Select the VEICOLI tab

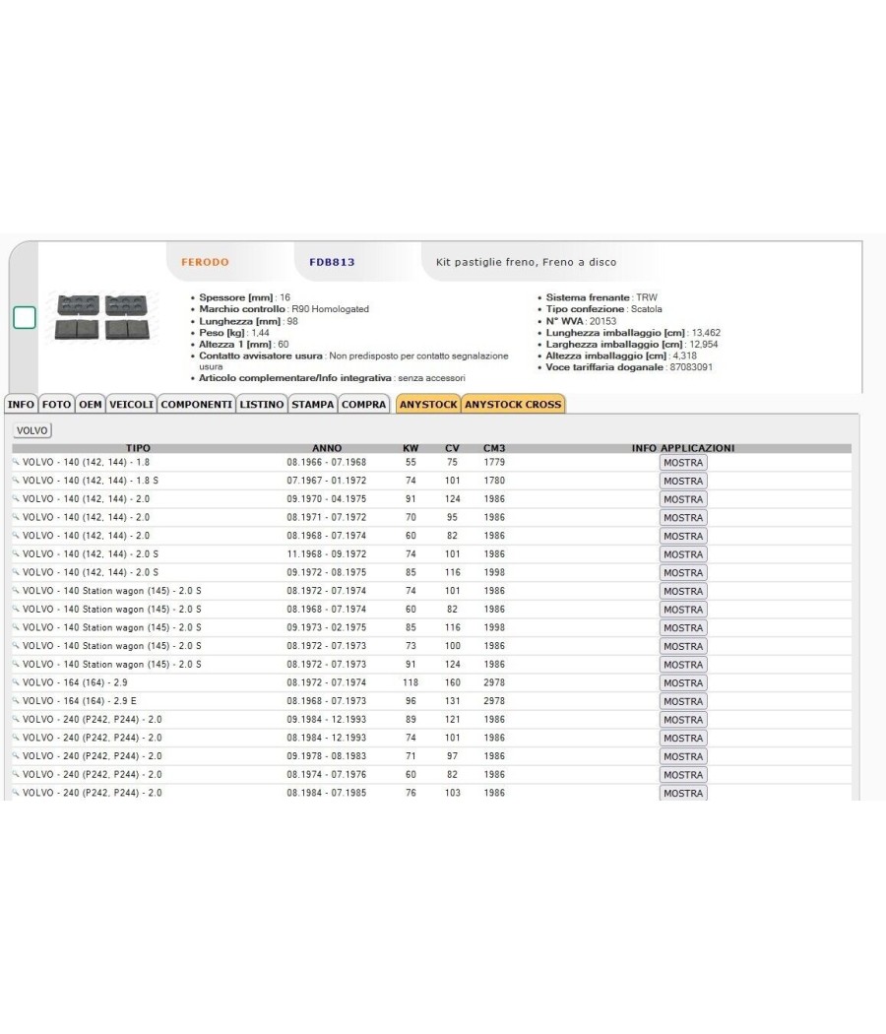coord(131,404)
